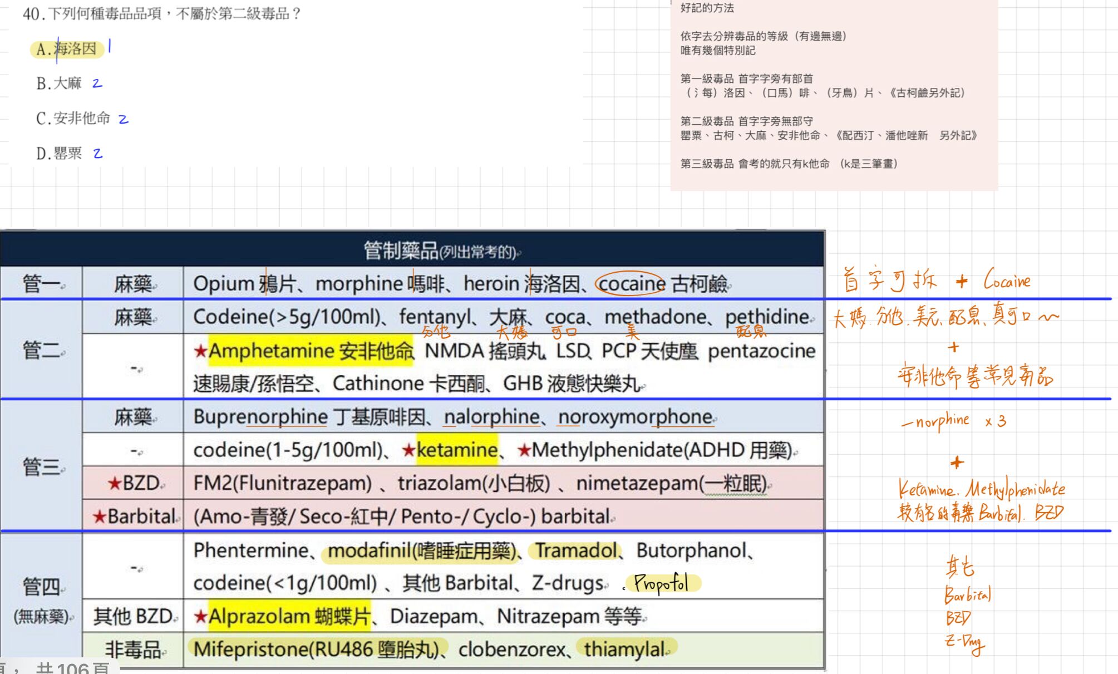Click question 40 text line
Image resolution: width=1118 pixels, height=674 pixels.
tap(161, 13)
